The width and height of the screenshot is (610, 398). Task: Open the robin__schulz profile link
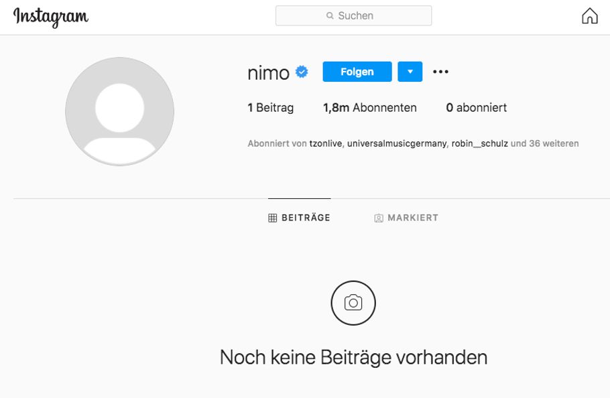[479, 143]
